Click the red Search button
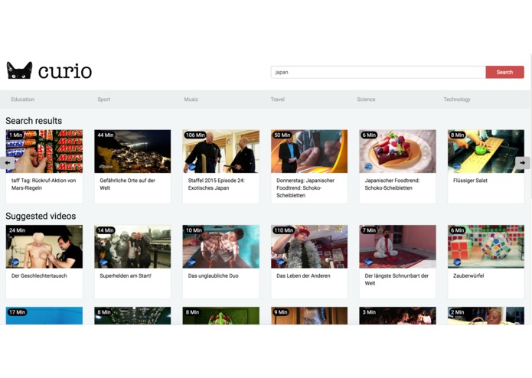532x378 pixels. [504, 72]
